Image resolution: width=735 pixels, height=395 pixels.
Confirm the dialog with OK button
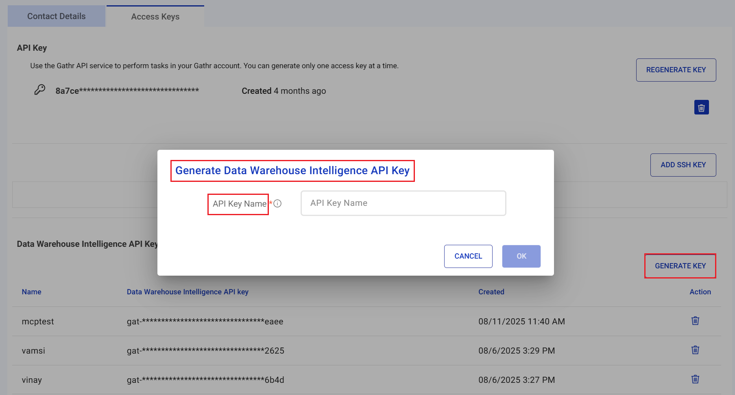tap(521, 256)
